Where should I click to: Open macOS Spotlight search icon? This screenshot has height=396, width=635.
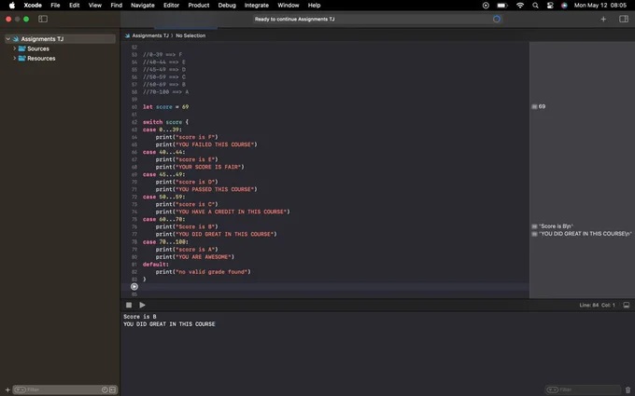535,6
